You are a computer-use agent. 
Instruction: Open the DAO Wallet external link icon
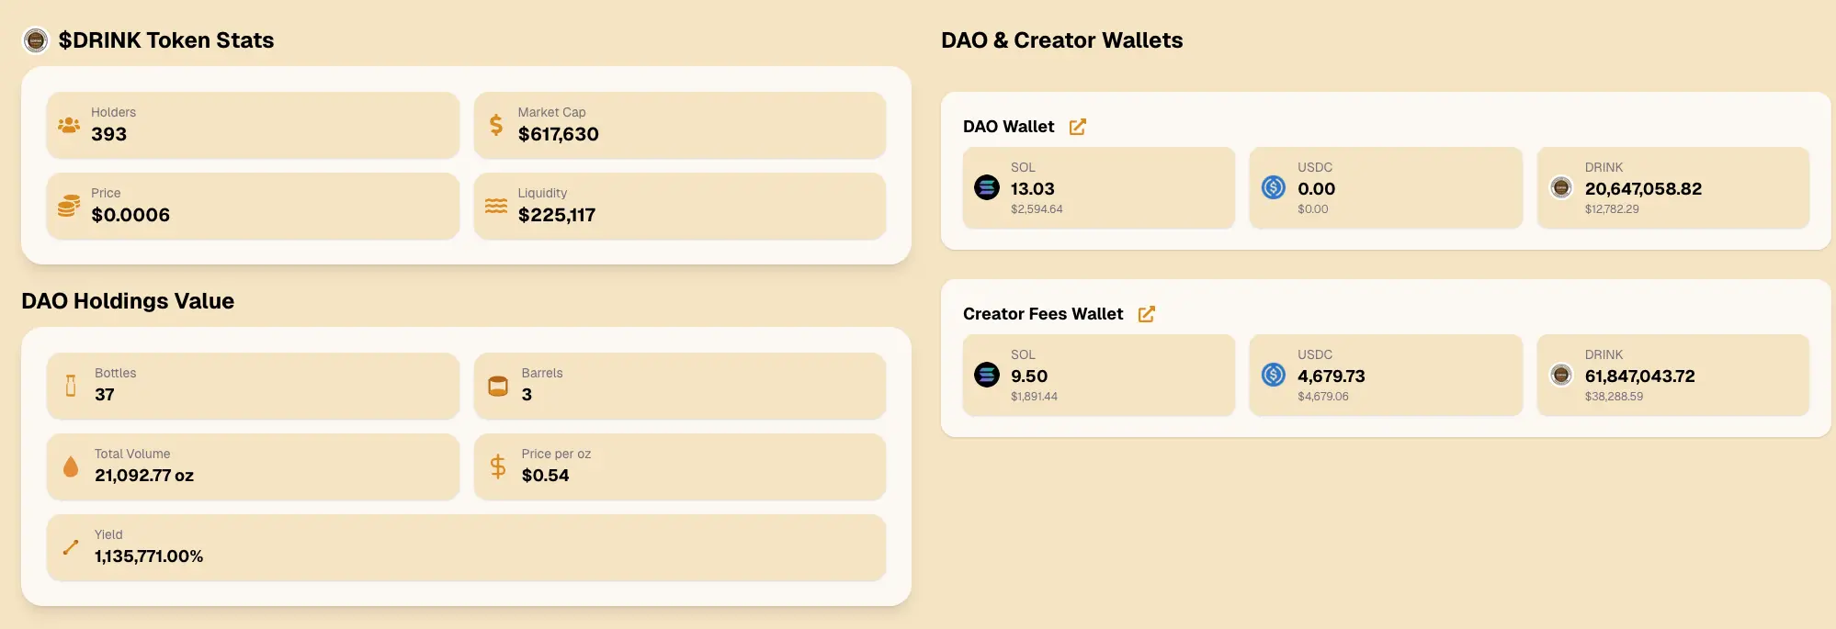[1078, 127]
